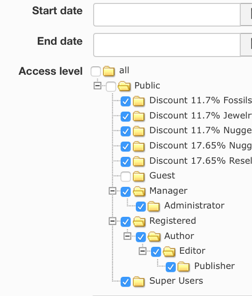Uncheck the Super Users checkbox
The height and width of the screenshot is (296, 252).
(x=126, y=282)
